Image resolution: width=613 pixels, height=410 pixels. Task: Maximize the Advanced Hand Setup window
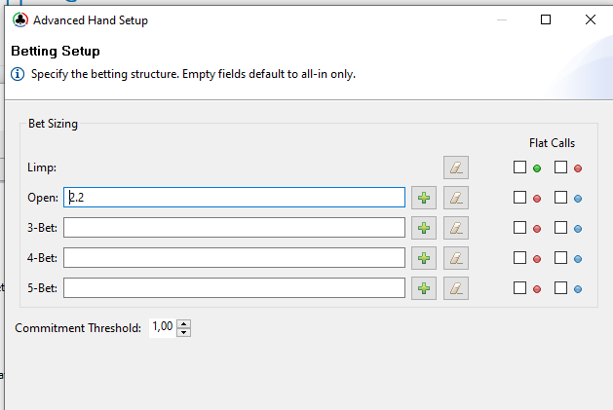click(546, 19)
